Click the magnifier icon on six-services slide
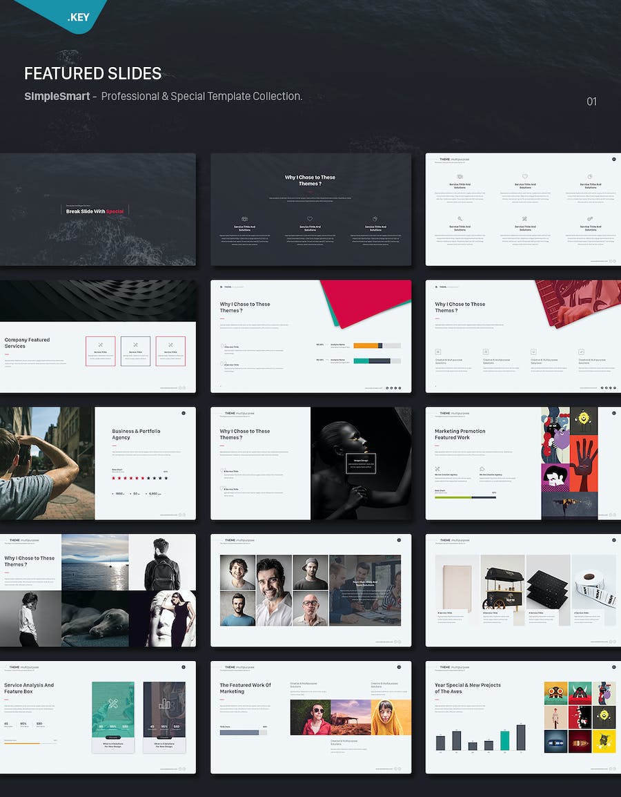The width and height of the screenshot is (621, 797). coord(460,218)
